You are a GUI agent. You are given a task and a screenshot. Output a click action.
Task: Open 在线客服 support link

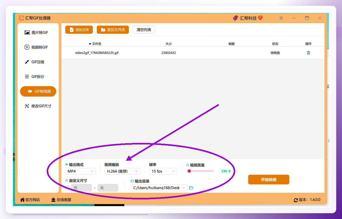[61, 200]
